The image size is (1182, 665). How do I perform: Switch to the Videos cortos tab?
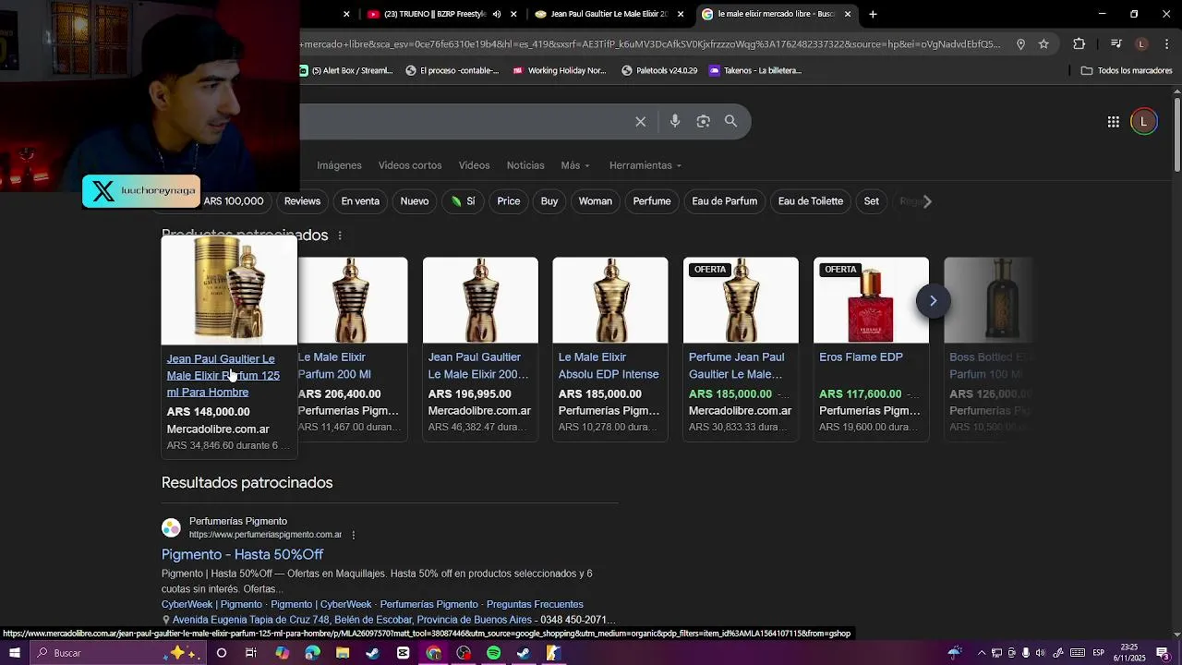click(x=410, y=165)
